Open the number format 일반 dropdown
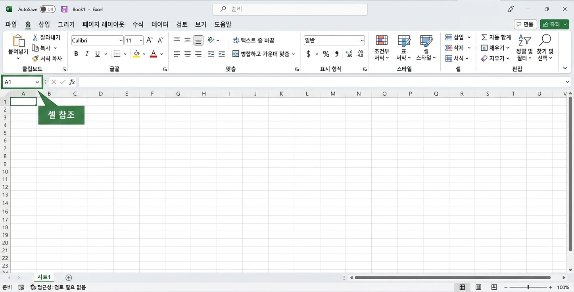The width and height of the screenshot is (574, 292). point(362,40)
